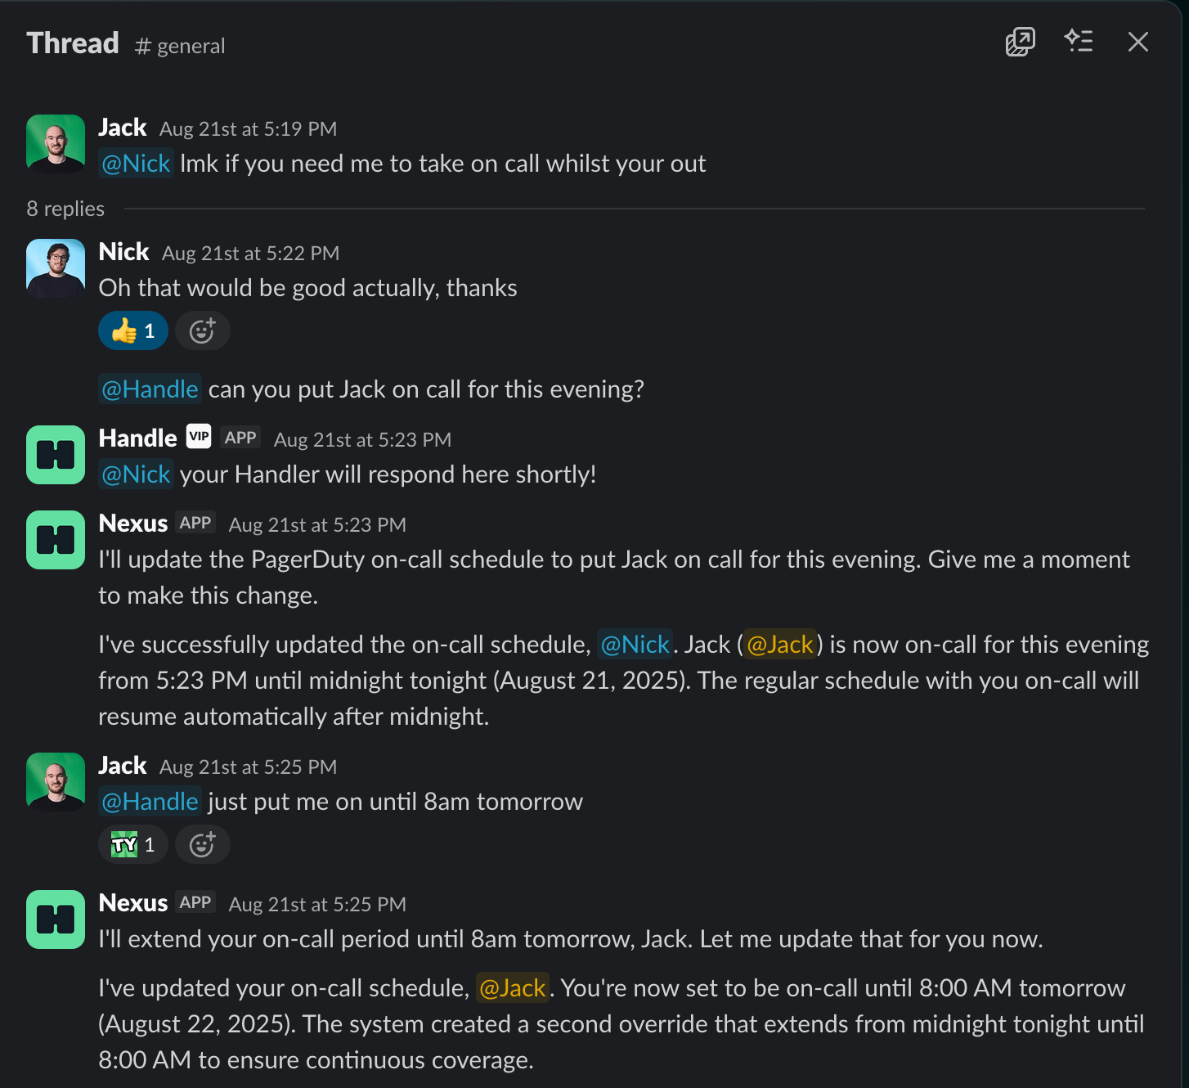Add reaction below Nick's thanks message

(202, 331)
